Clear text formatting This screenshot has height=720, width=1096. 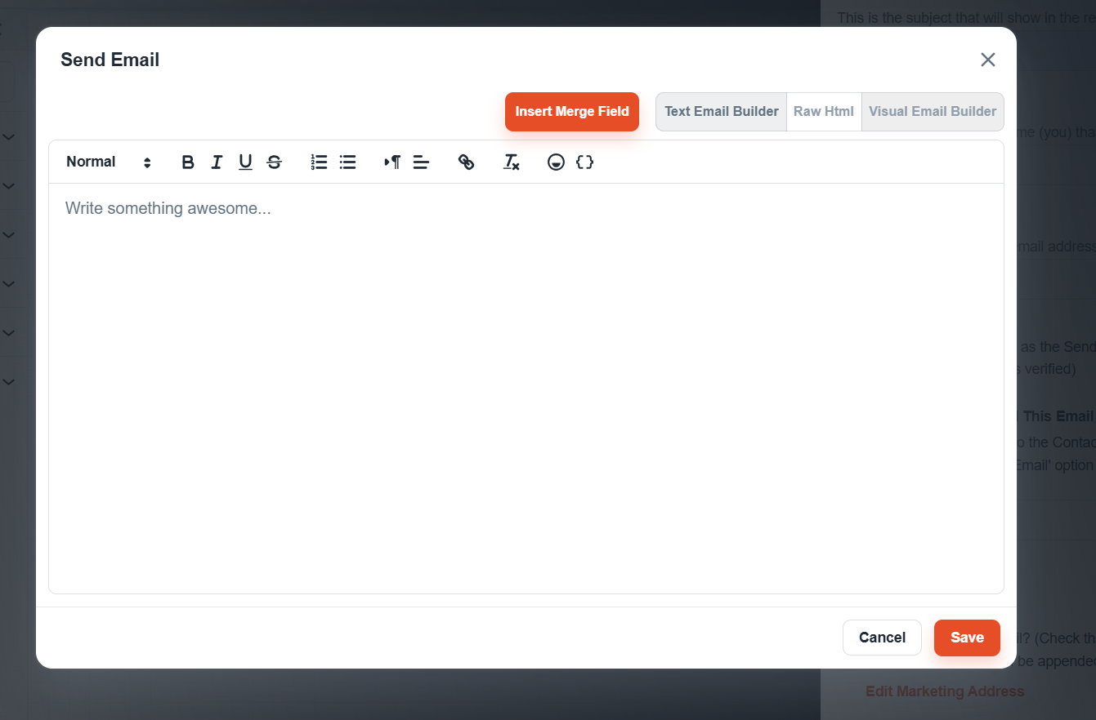click(x=511, y=162)
